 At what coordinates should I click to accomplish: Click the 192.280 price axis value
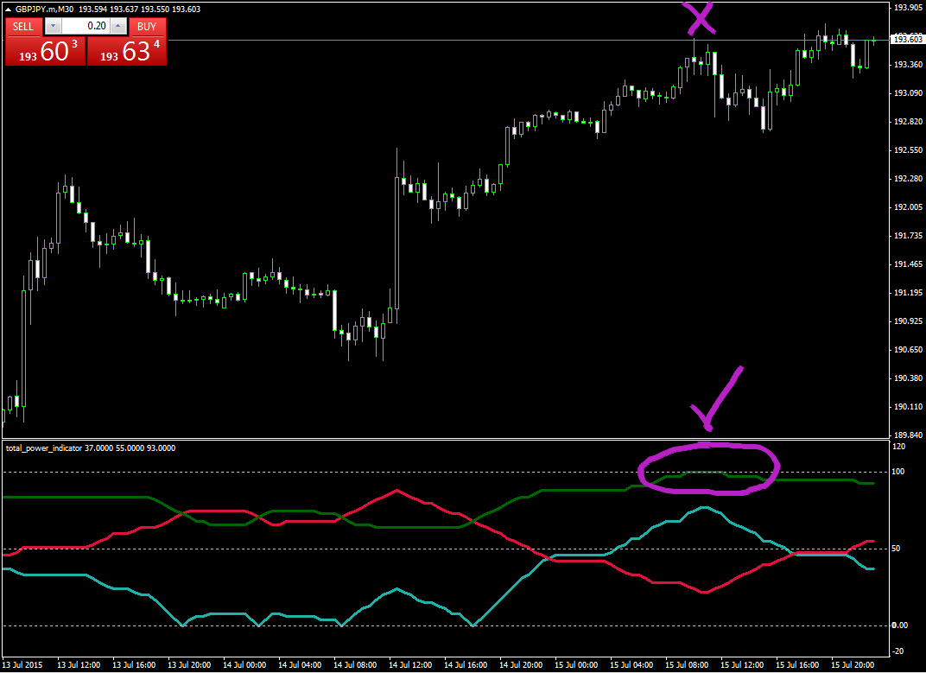click(908, 179)
